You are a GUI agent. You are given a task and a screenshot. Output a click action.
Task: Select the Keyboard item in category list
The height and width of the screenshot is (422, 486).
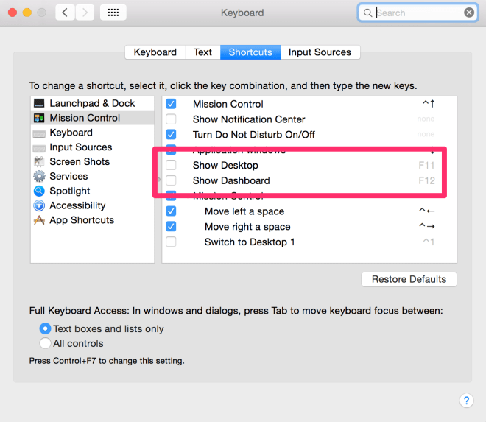pos(71,133)
